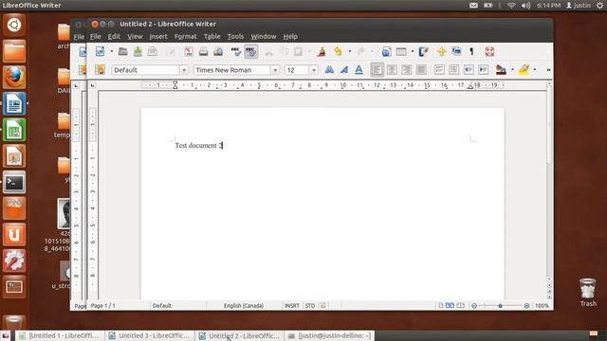
Task: Set paragraph alignment to Right
Action: (407, 69)
